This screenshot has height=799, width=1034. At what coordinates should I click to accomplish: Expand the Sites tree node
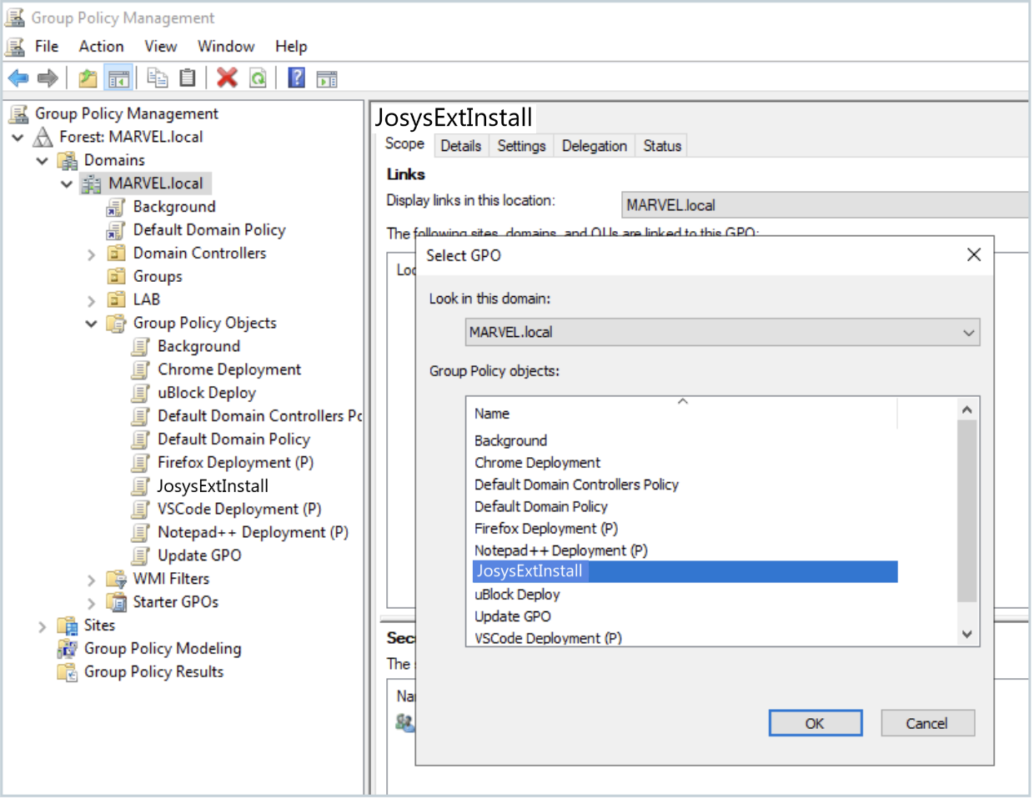click(43, 626)
